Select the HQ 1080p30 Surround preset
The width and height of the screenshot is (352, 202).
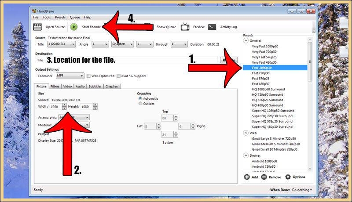268,89
